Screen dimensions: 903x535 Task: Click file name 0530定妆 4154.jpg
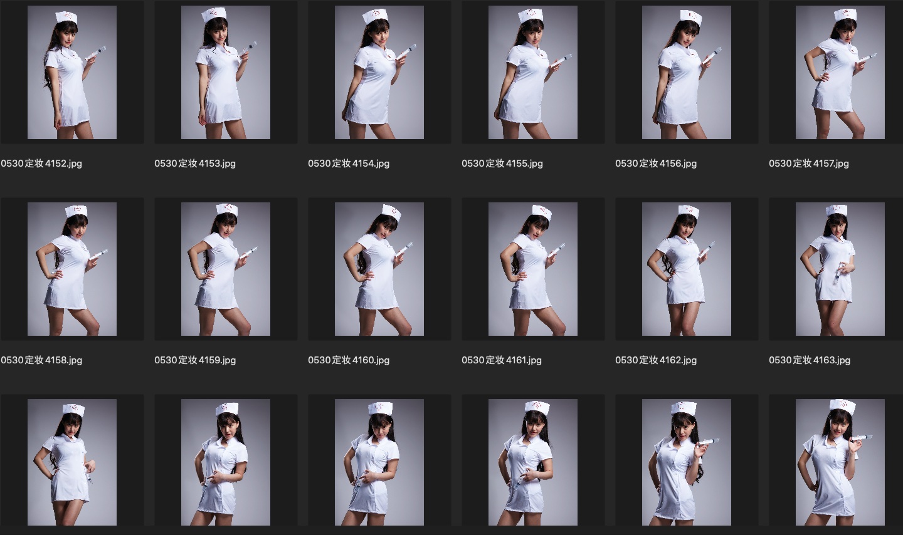349,164
